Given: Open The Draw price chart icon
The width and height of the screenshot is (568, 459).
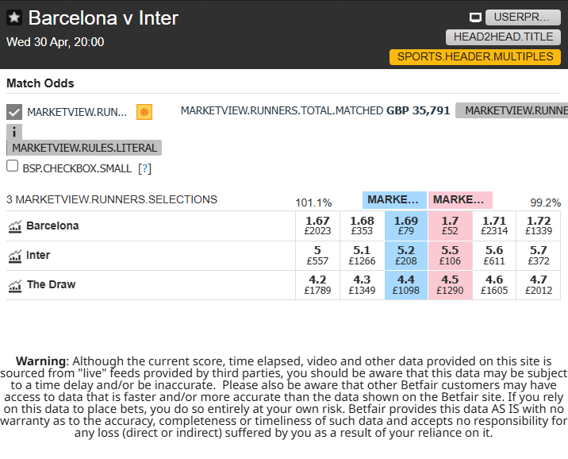Looking at the screenshot, I should tap(14, 285).
